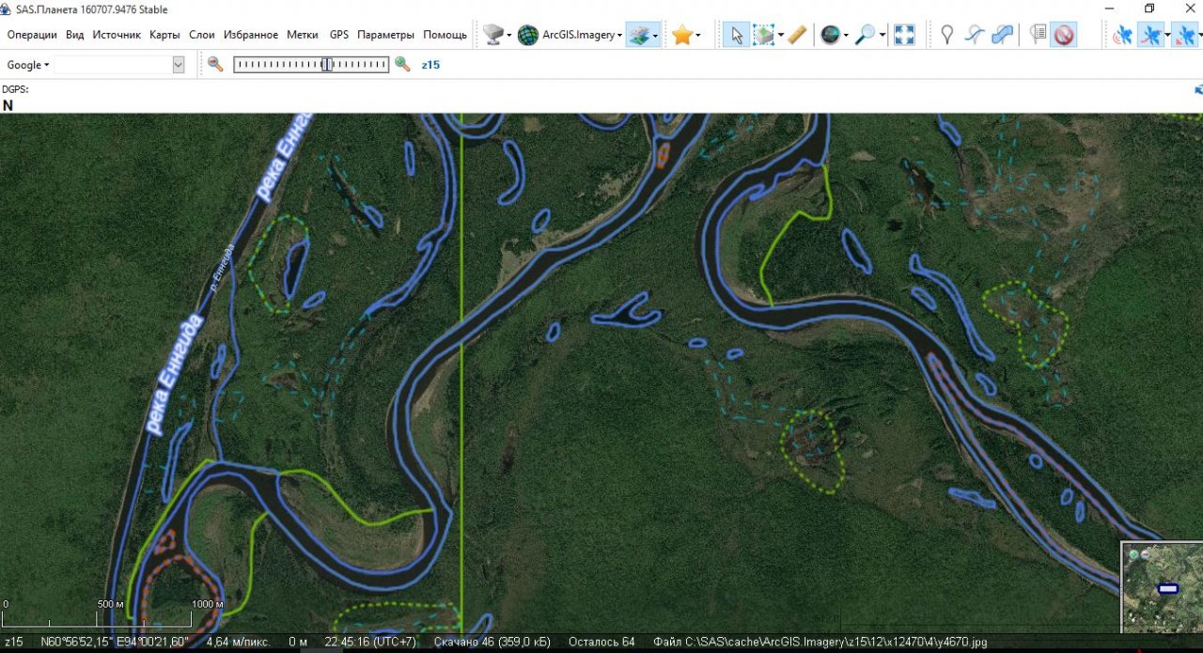Image resolution: width=1203 pixels, height=653 pixels.
Task: Select the add polygon tool
Action: point(1003,35)
